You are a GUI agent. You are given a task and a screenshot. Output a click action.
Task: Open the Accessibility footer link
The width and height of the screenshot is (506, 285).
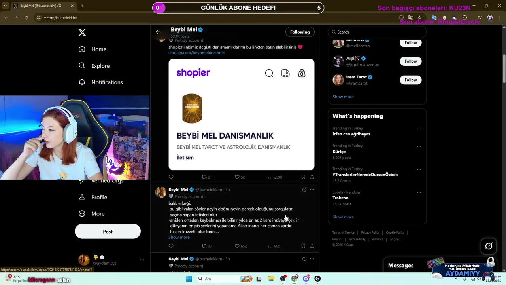357,239
